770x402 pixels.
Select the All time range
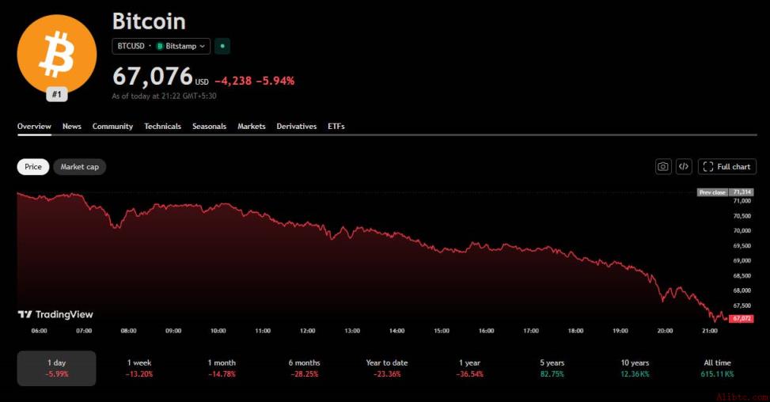click(x=718, y=368)
